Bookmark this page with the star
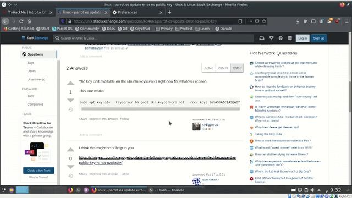The height and width of the screenshot is (198, 352). [x=264, y=21]
